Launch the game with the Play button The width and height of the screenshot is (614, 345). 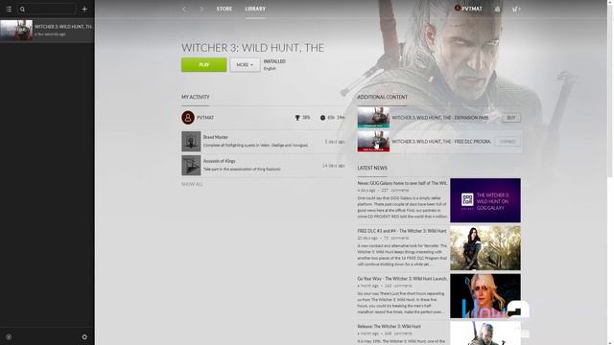(203, 64)
